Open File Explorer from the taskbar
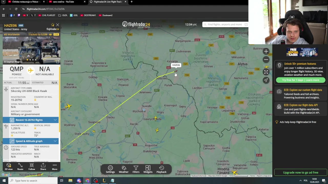 point(70,181)
